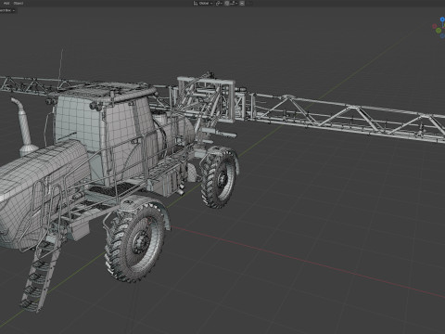Viewport: 445px width, 334px height.
Task: Click the blue Z axis gizmo handle
Action: [442, 19]
